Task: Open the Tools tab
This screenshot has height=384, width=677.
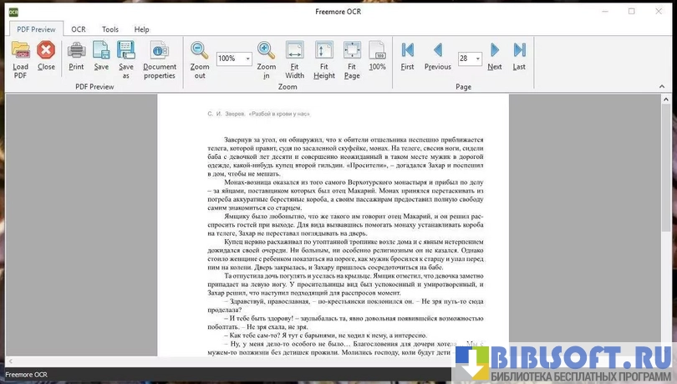Action: pyautogui.click(x=109, y=29)
